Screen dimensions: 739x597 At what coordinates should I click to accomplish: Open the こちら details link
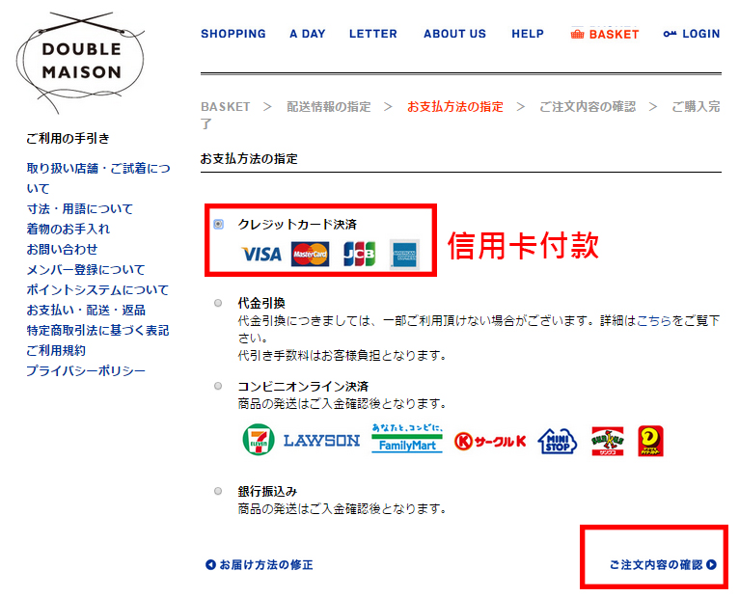tap(654, 321)
